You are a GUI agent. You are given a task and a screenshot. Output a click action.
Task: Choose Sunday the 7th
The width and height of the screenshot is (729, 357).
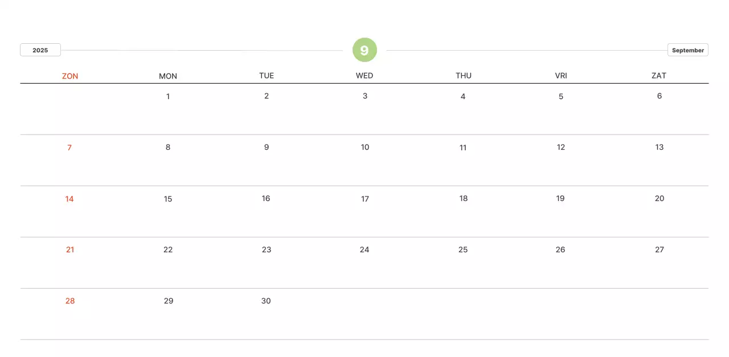69,147
